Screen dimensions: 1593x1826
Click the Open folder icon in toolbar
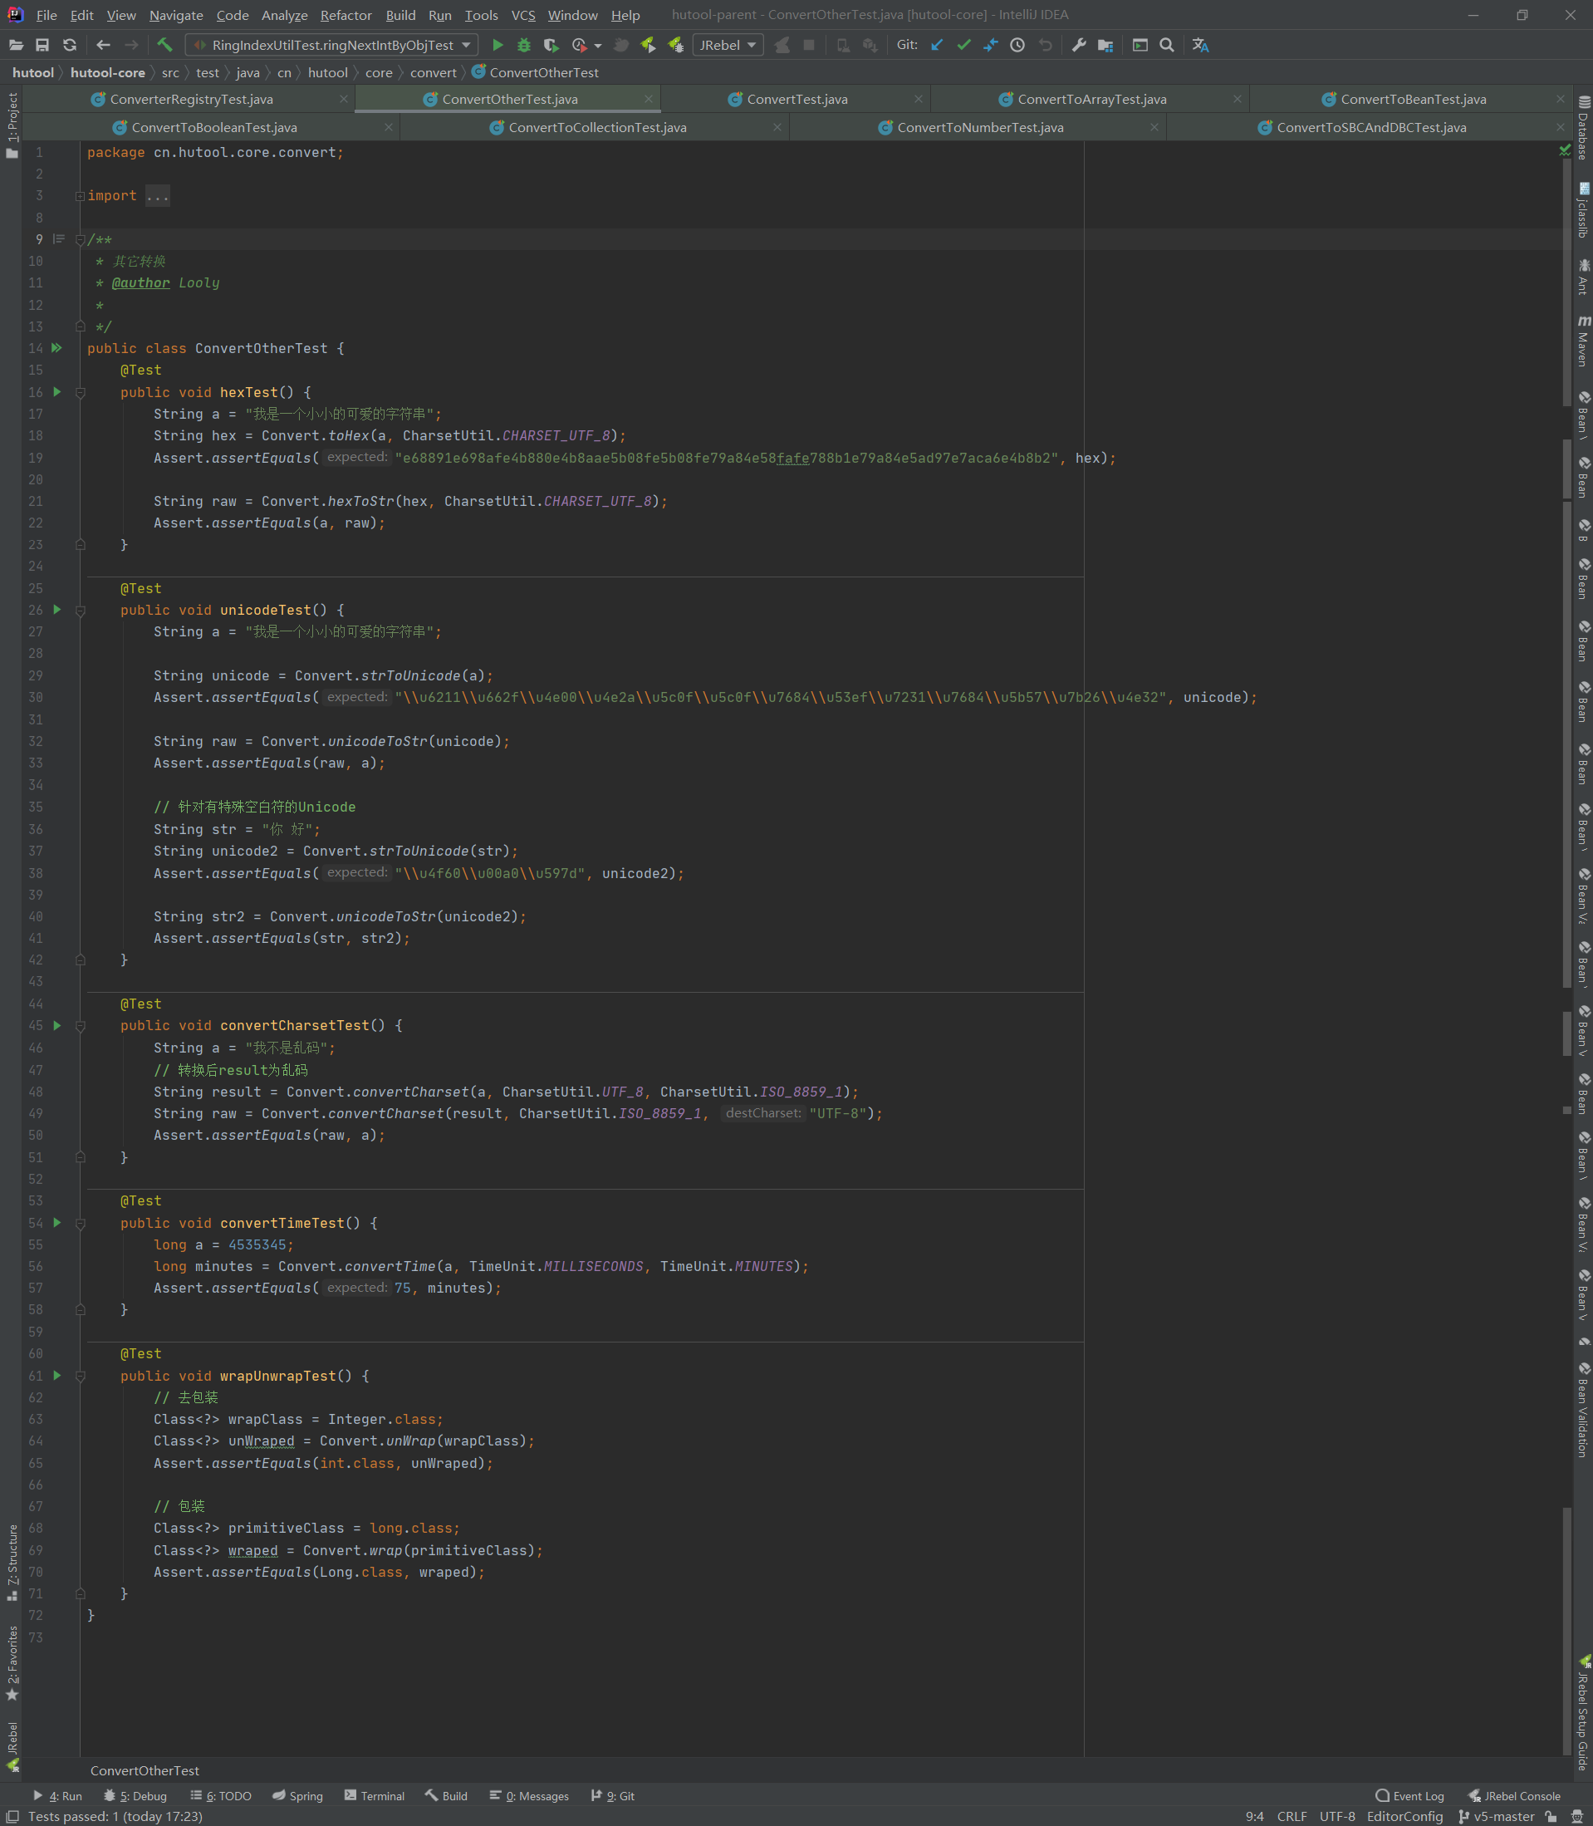pos(16,46)
